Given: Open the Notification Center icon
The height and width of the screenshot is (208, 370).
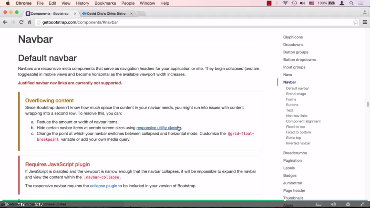Looking at the screenshot, I should pyautogui.click(x=361, y=3).
